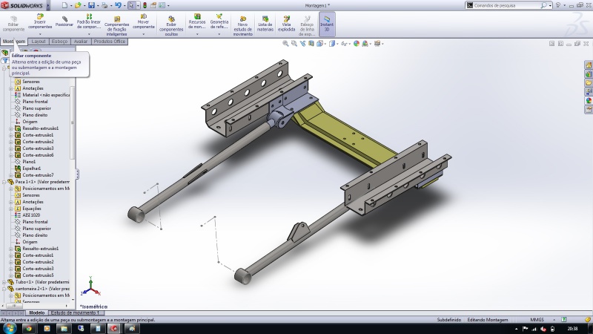Screen dimensions: 593x334
Task: Open Design Library task pane icon
Action: [589, 73]
